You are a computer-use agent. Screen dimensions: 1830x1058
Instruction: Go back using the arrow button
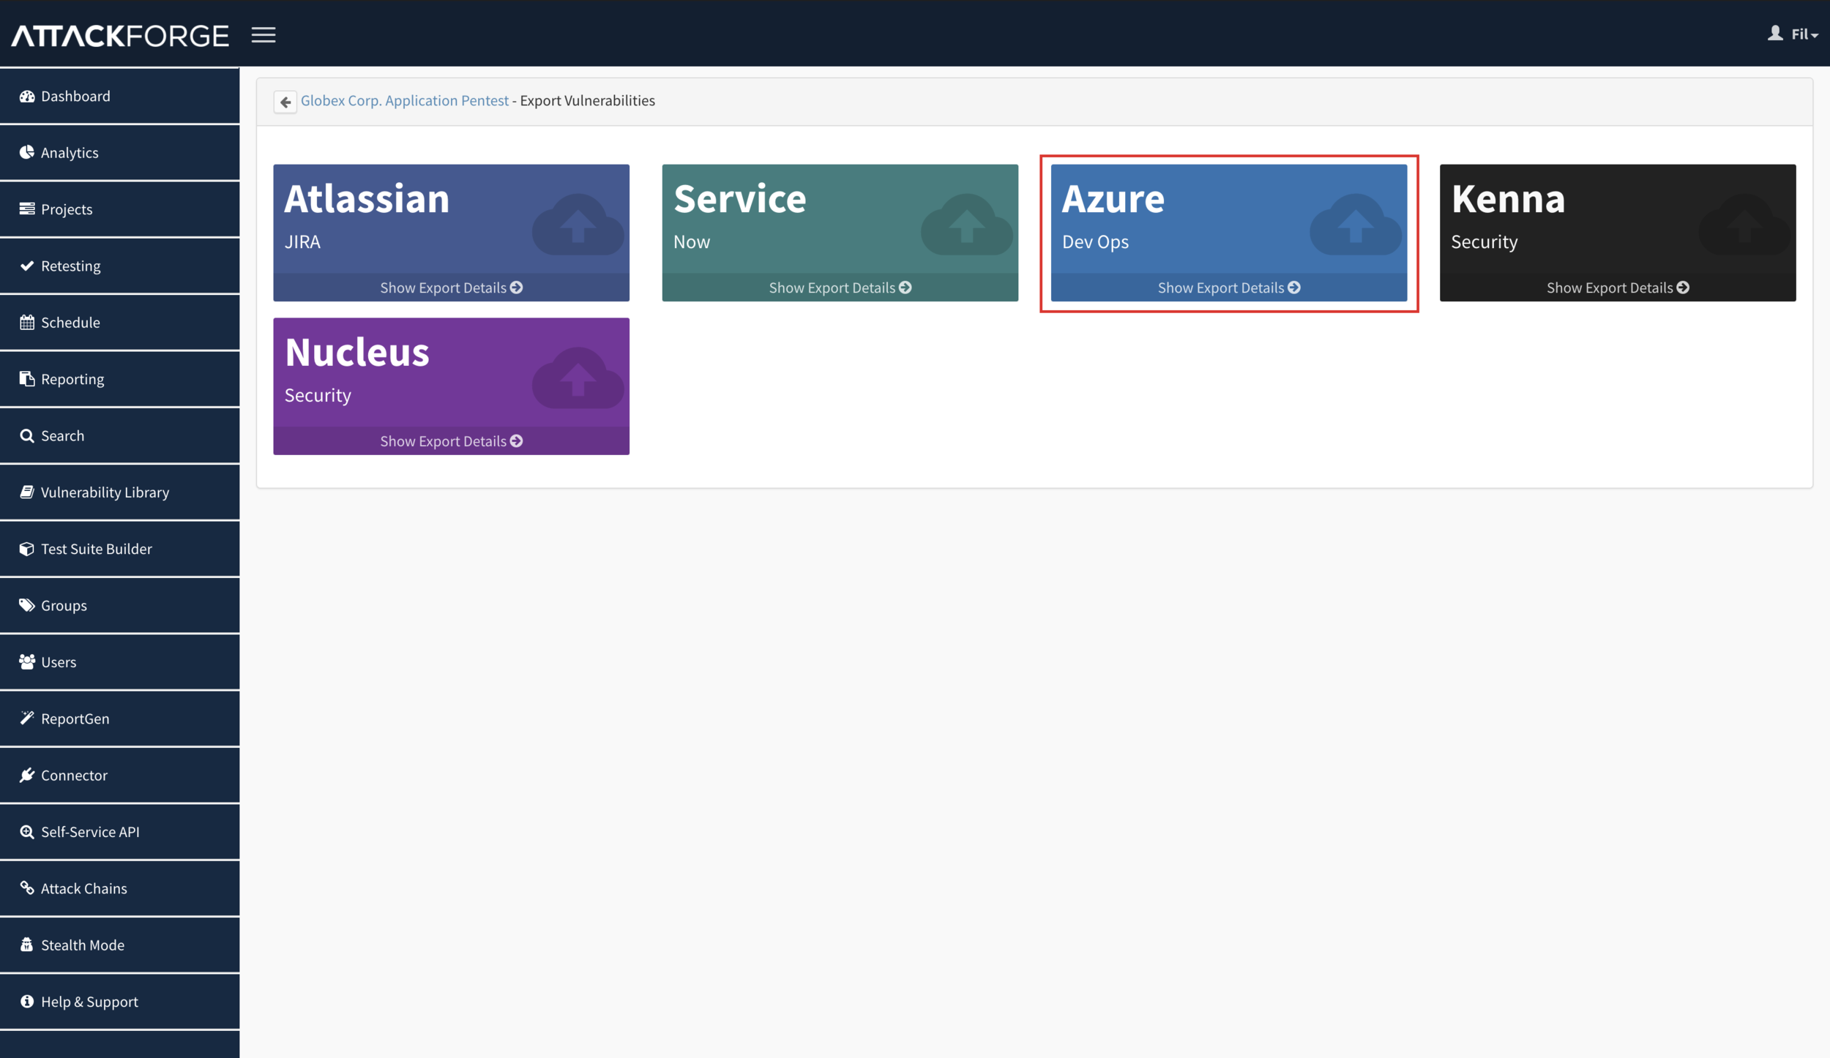[285, 102]
